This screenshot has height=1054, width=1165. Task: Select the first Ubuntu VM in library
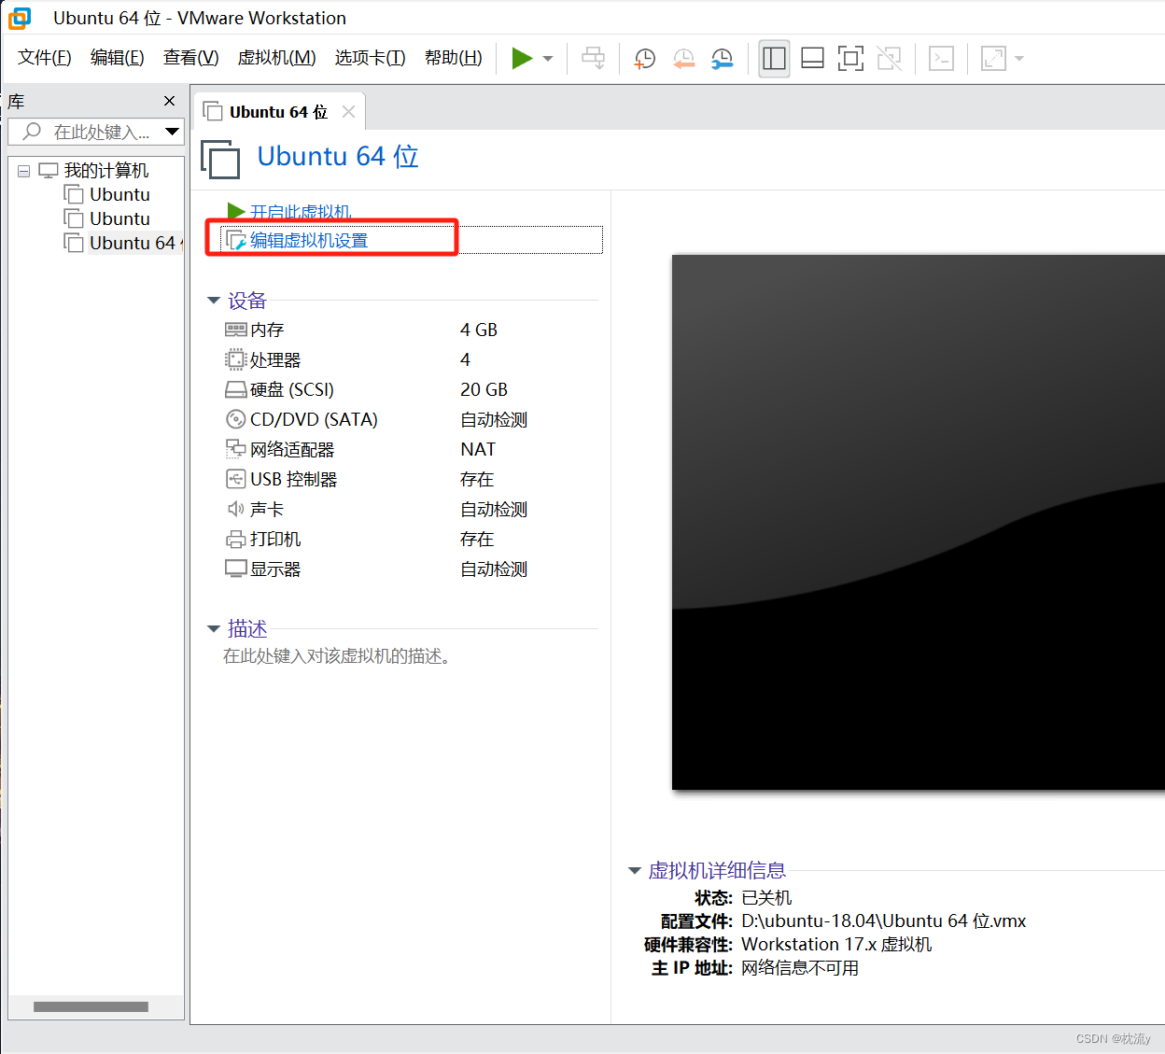pyautogui.click(x=119, y=194)
